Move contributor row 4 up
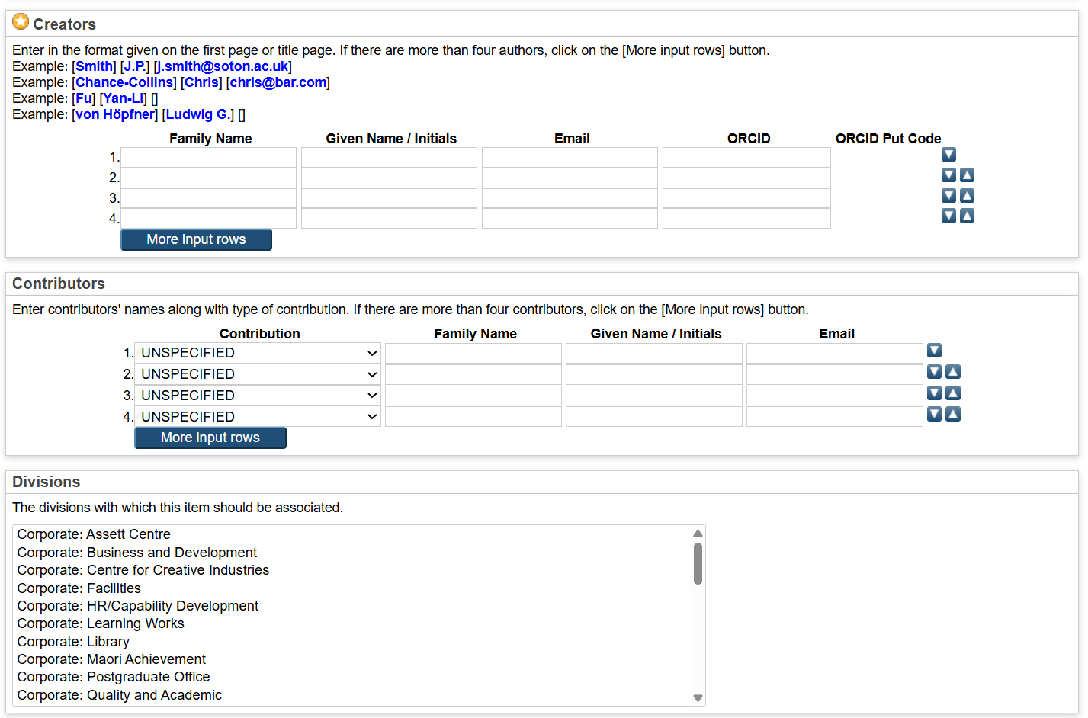 click(953, 415)
